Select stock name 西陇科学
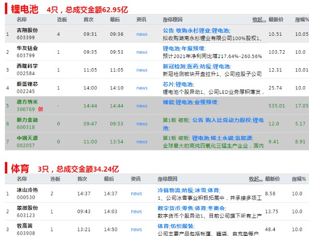The width and height of the screenshot is (309, 236). point(27,66)
